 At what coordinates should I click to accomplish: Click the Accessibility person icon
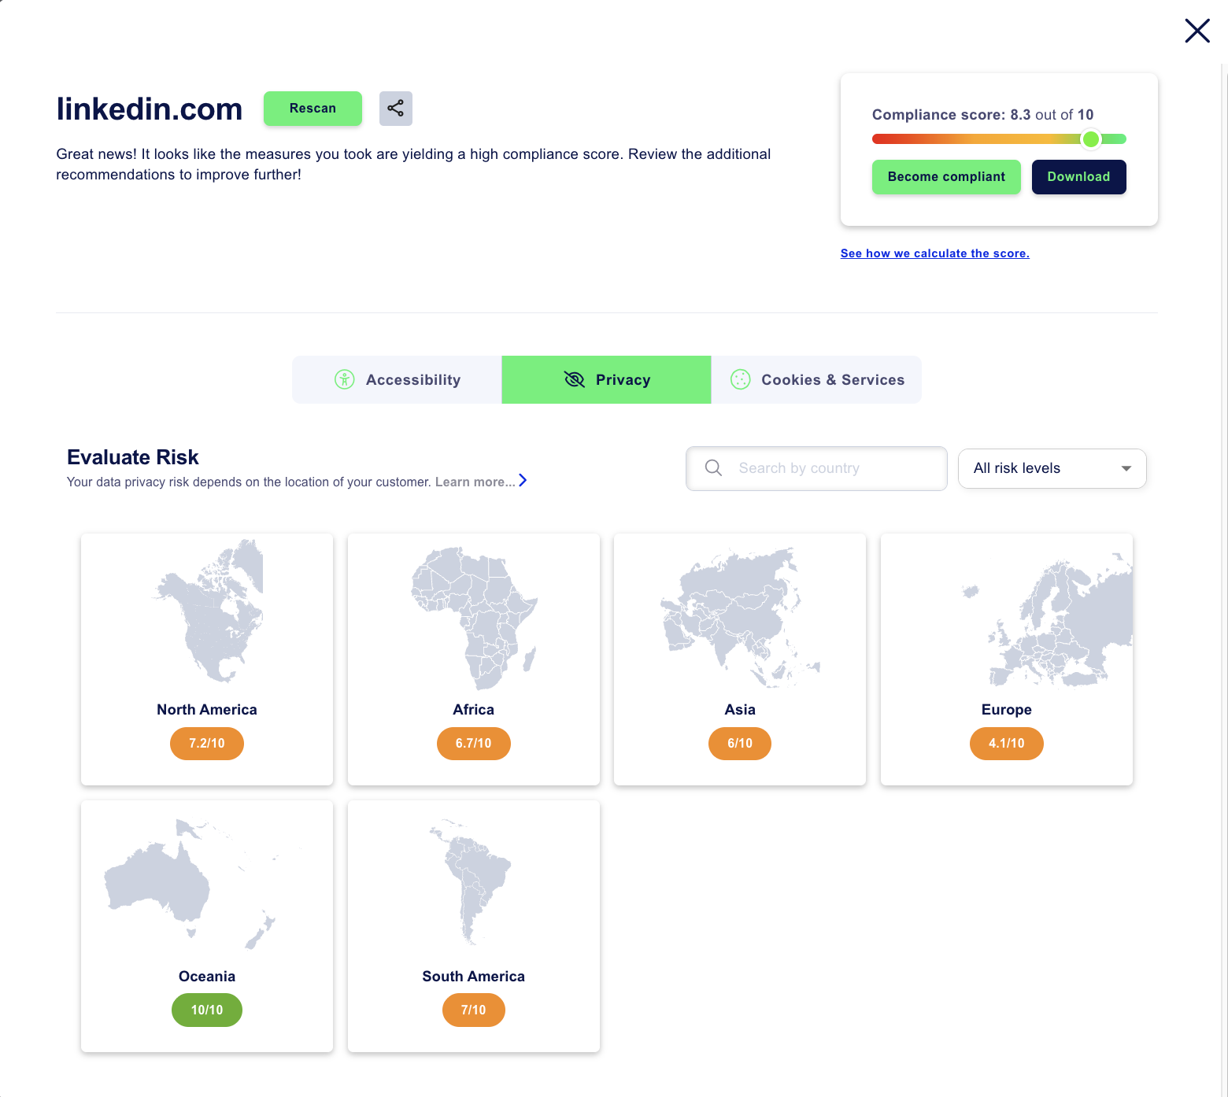(345, 380)
